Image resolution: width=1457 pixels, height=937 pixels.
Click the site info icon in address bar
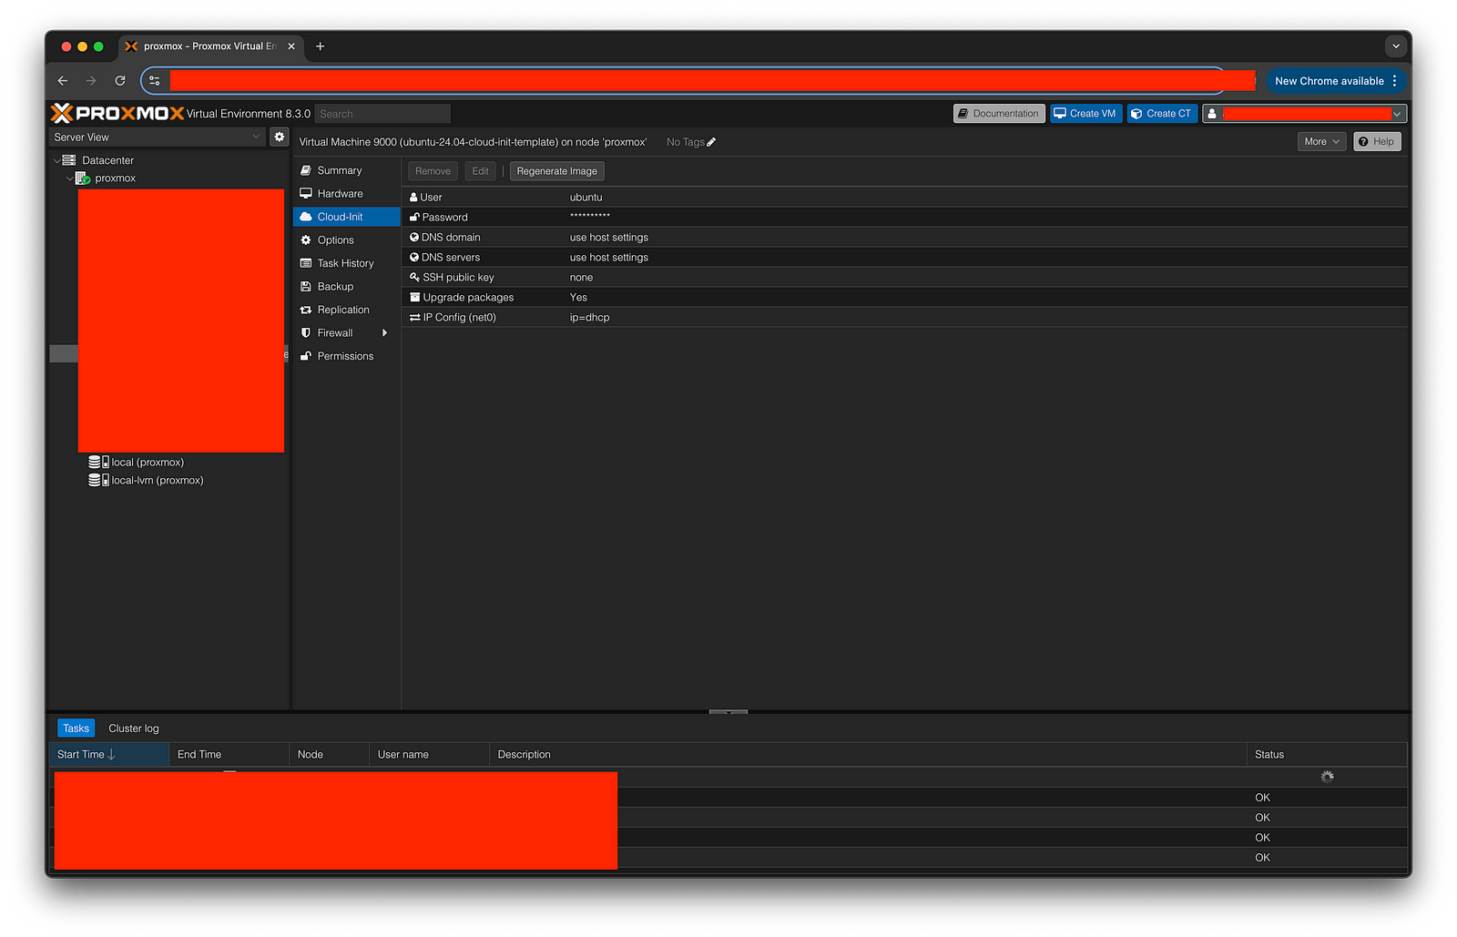(155, 81)
